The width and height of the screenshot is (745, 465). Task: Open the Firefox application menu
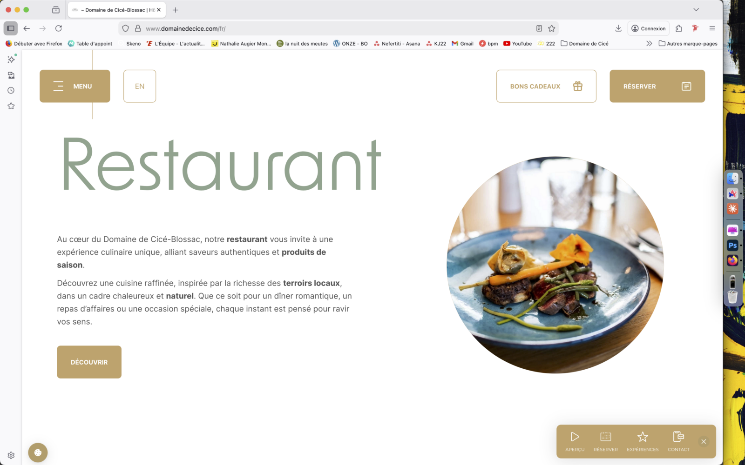click(x=712, y=28)
